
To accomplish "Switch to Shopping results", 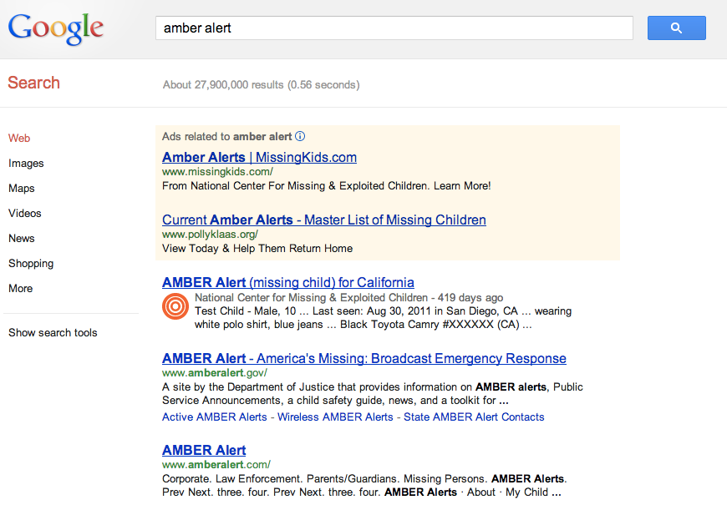I will point(31,263).
